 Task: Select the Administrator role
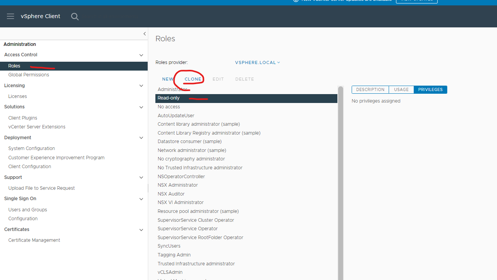246,89
